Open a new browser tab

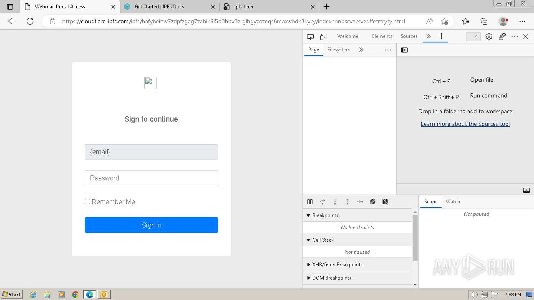(327, 7)
